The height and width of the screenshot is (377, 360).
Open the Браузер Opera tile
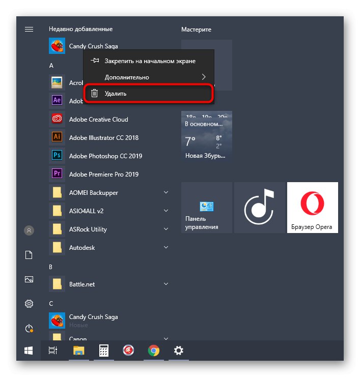(x=312, y=207)
